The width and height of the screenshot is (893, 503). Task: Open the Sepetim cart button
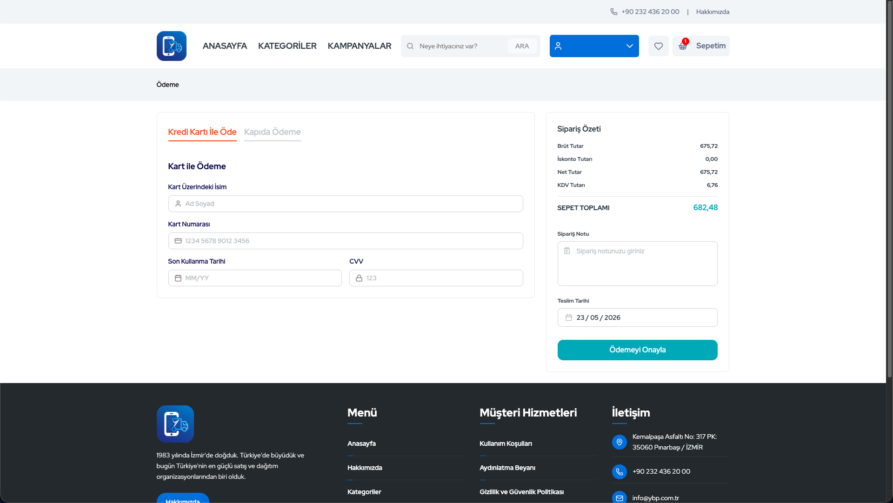point(700,46)
